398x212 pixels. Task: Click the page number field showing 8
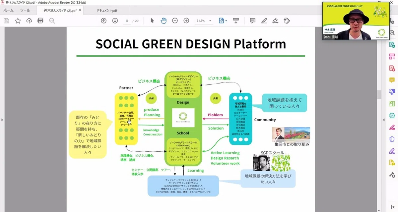pos(127,21)
